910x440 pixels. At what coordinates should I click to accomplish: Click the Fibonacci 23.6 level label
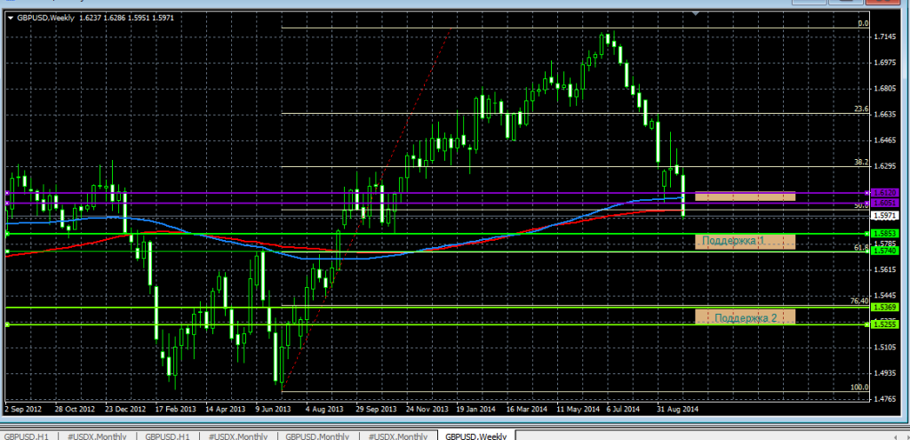click(859, 109)
